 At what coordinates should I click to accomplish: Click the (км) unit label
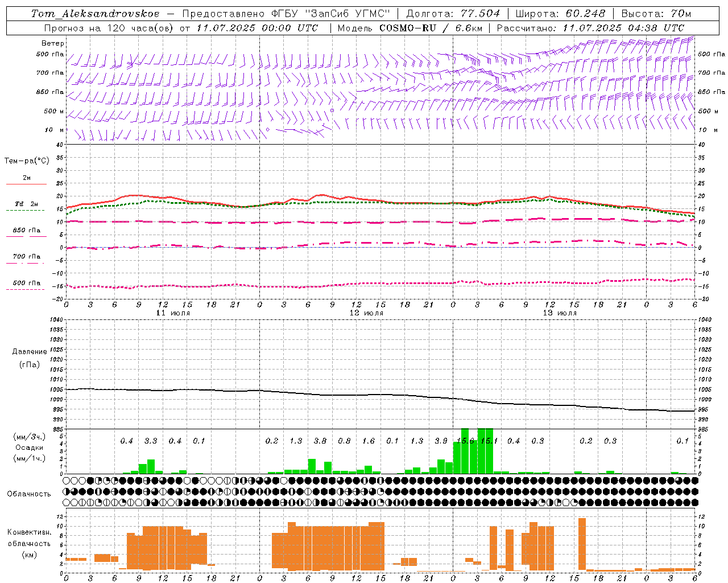pos(29,555)
